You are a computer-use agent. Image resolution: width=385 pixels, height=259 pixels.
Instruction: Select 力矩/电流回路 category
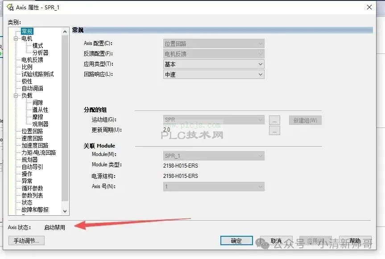pyautogui.click(x=38, y=152)
